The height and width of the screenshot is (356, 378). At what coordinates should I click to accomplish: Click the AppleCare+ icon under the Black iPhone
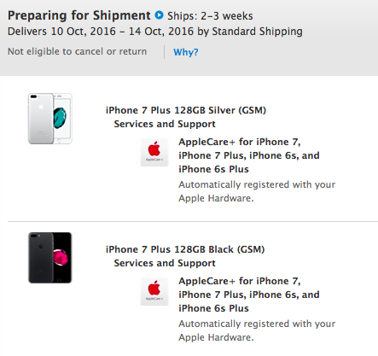[x=154, y=291]
